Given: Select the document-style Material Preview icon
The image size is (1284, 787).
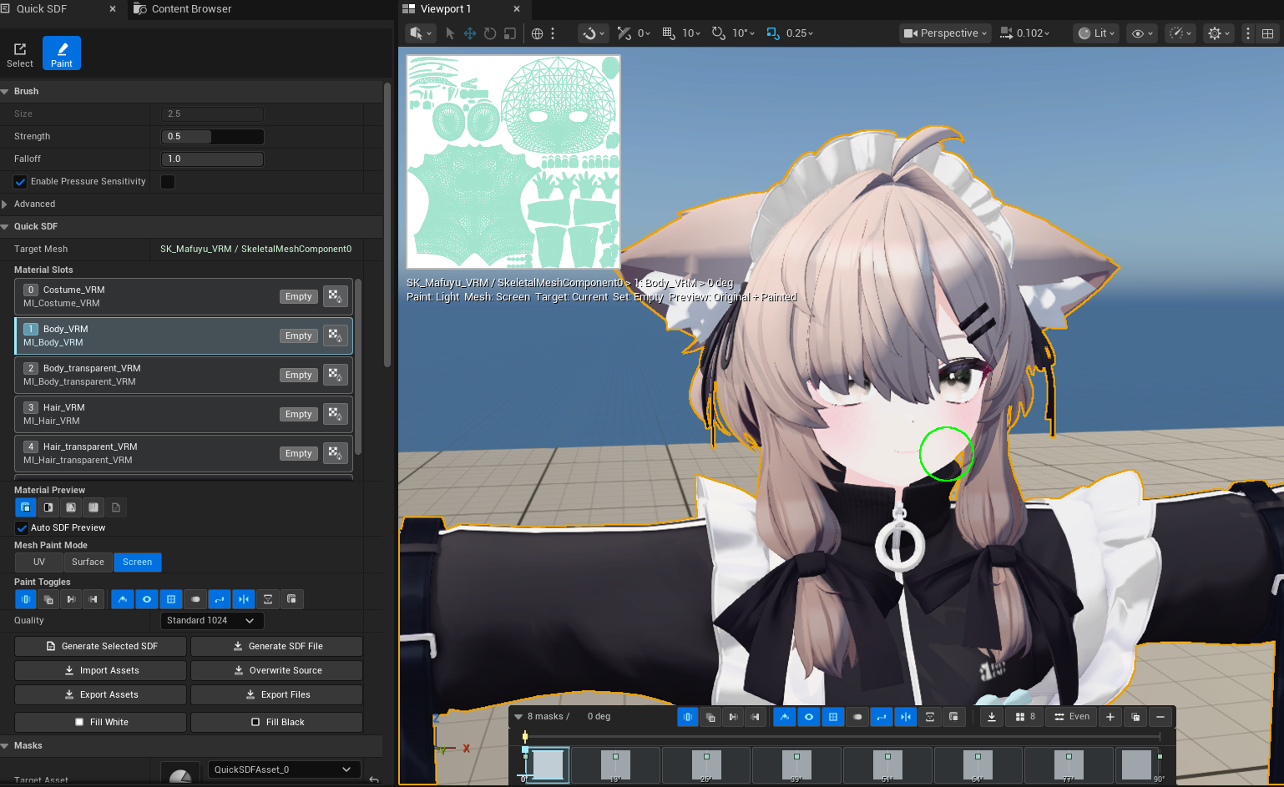Looking at the screenshot, I should pos(116,507).
